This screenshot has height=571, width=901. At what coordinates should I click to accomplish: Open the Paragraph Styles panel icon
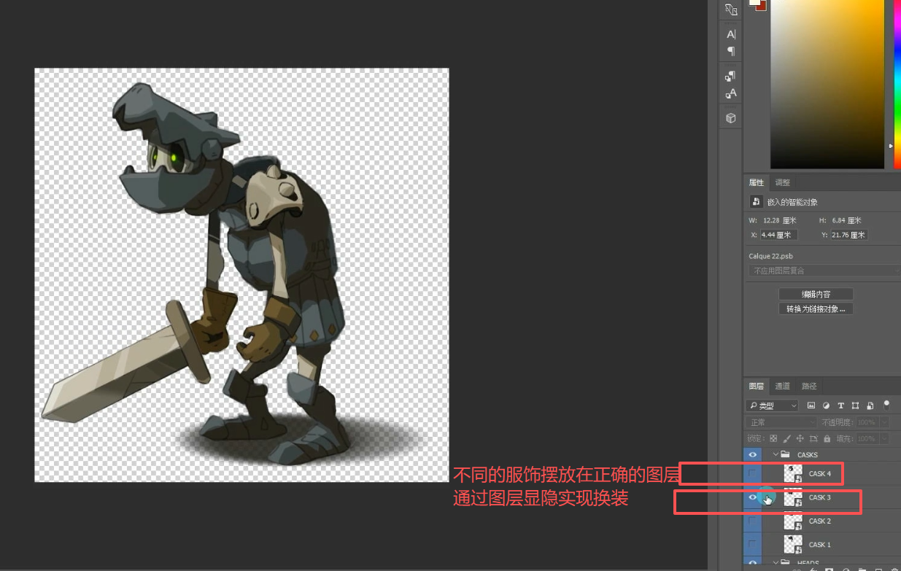pos(731,76)
